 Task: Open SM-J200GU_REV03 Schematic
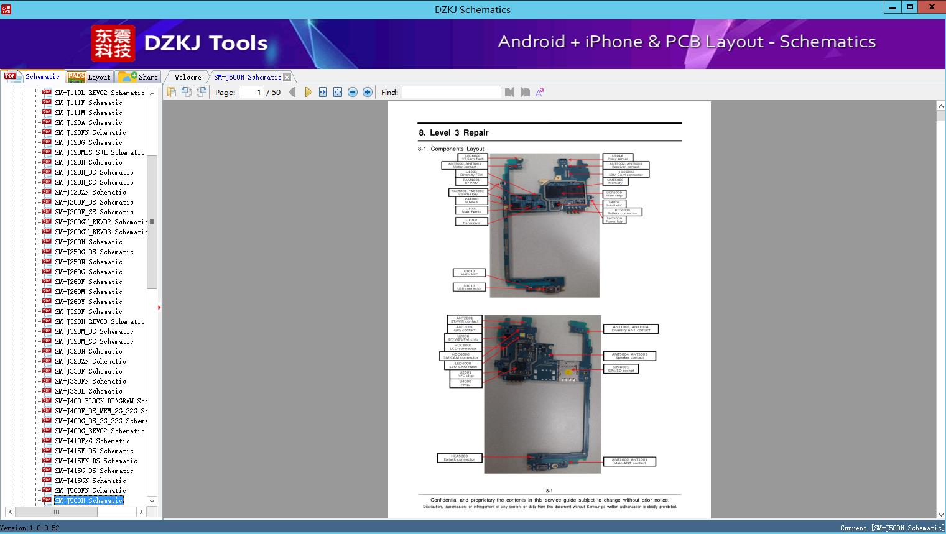click(x=101, y=232)
